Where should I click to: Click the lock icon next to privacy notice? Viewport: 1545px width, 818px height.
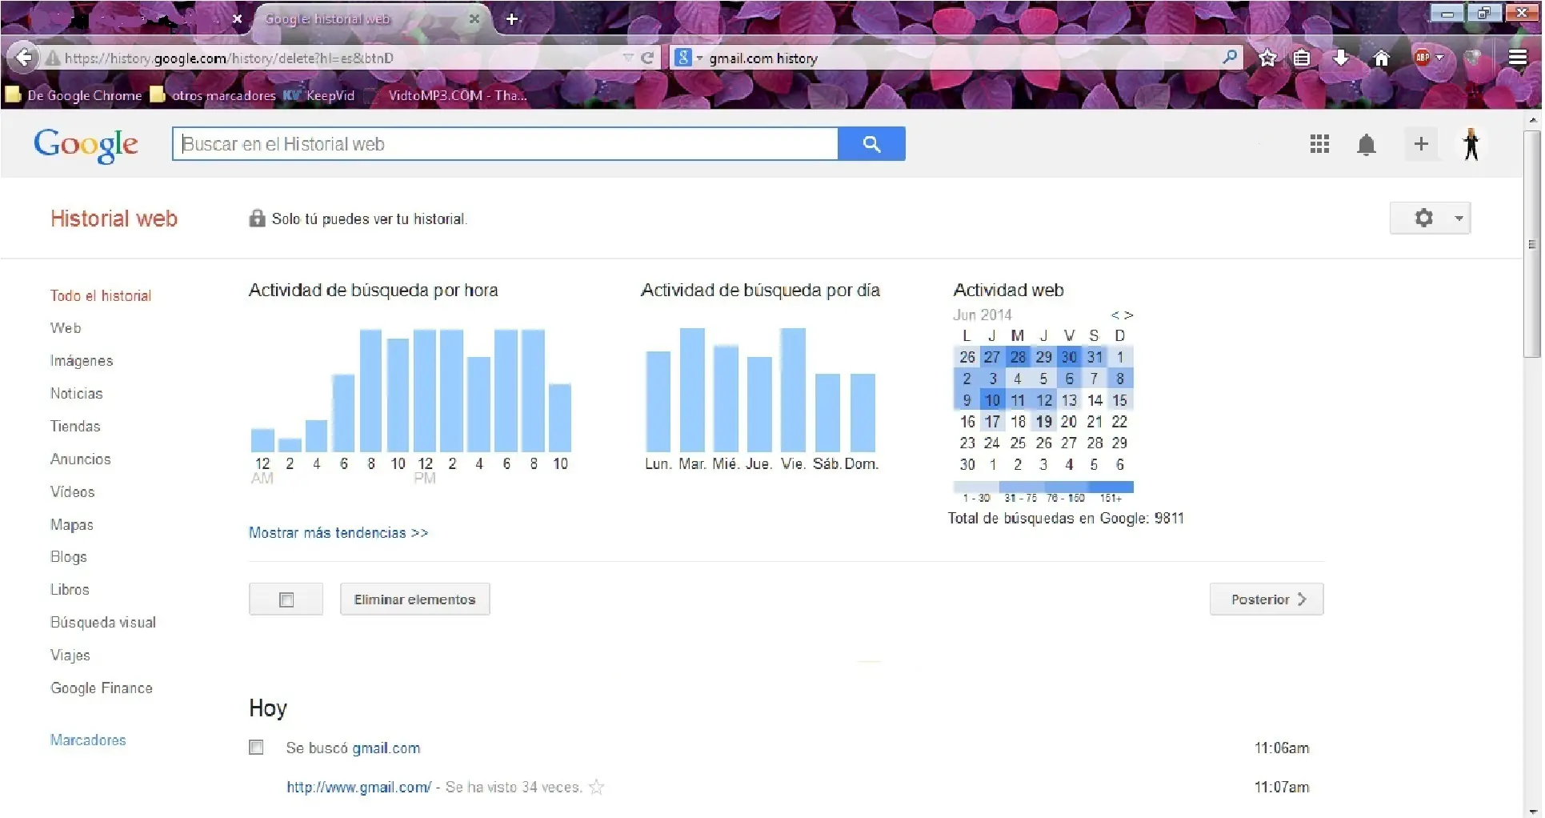257,218
